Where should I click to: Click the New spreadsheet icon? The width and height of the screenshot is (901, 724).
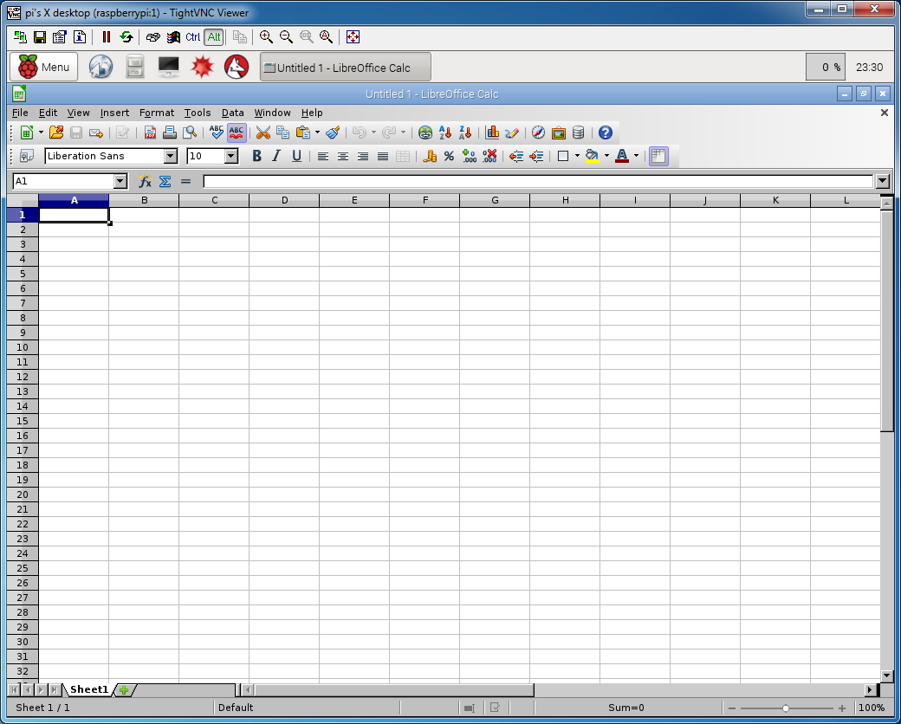(x=27, y=133)
